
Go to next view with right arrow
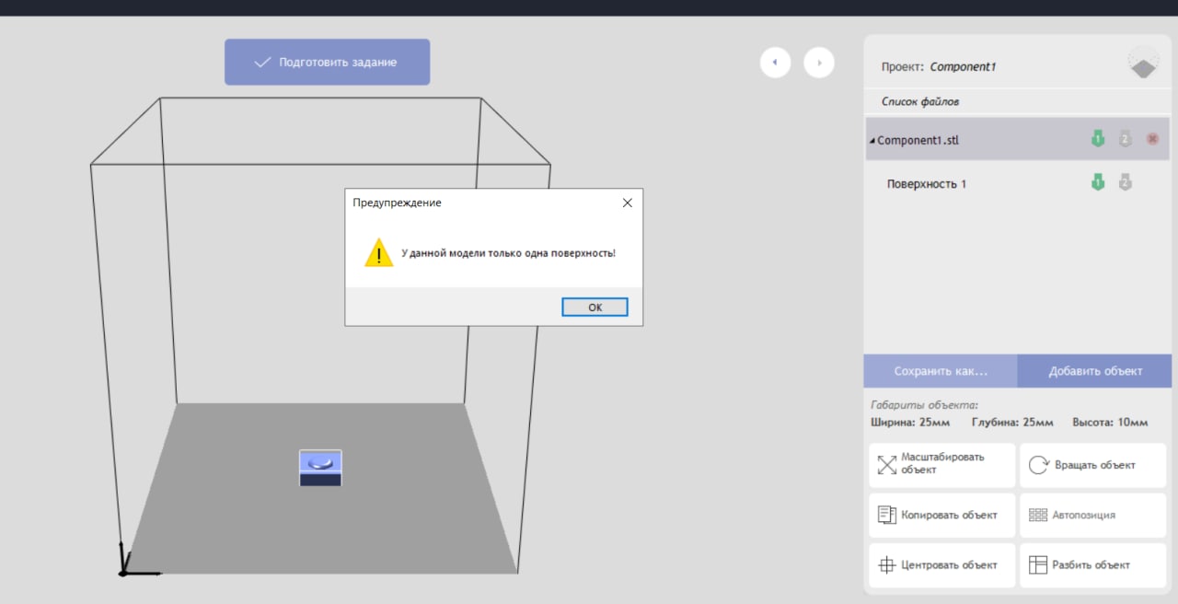(819, 63)
